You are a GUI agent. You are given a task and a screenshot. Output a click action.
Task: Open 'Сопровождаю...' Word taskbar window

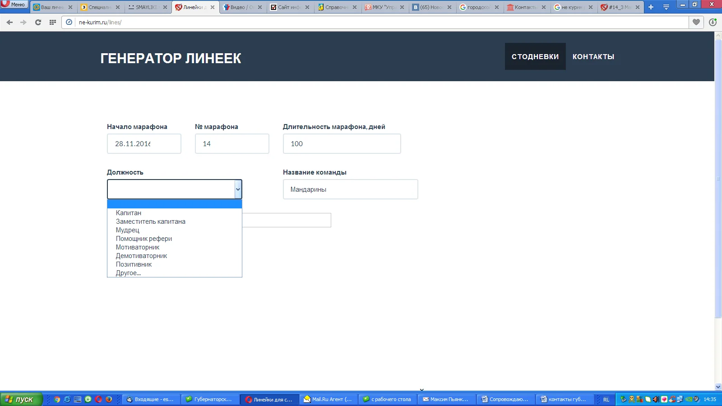506,399
